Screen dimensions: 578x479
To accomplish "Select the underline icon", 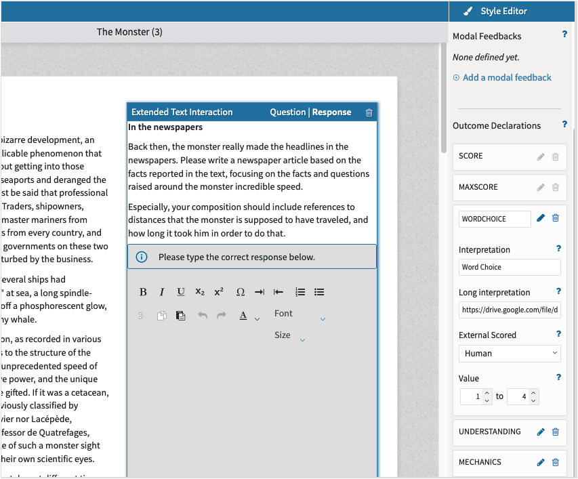I will click(180, 292).
